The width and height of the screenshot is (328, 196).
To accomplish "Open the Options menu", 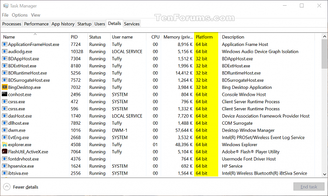I will (x=20, y=15).
